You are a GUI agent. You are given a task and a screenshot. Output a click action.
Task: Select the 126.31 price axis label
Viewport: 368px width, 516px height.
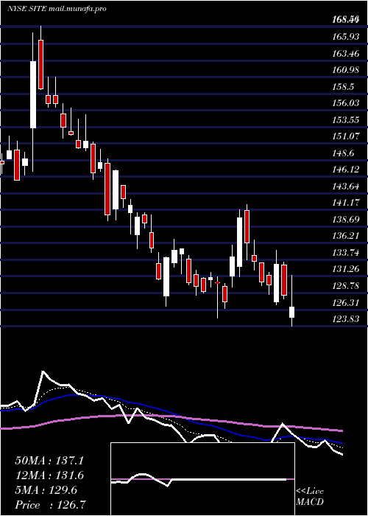point(345,303)
